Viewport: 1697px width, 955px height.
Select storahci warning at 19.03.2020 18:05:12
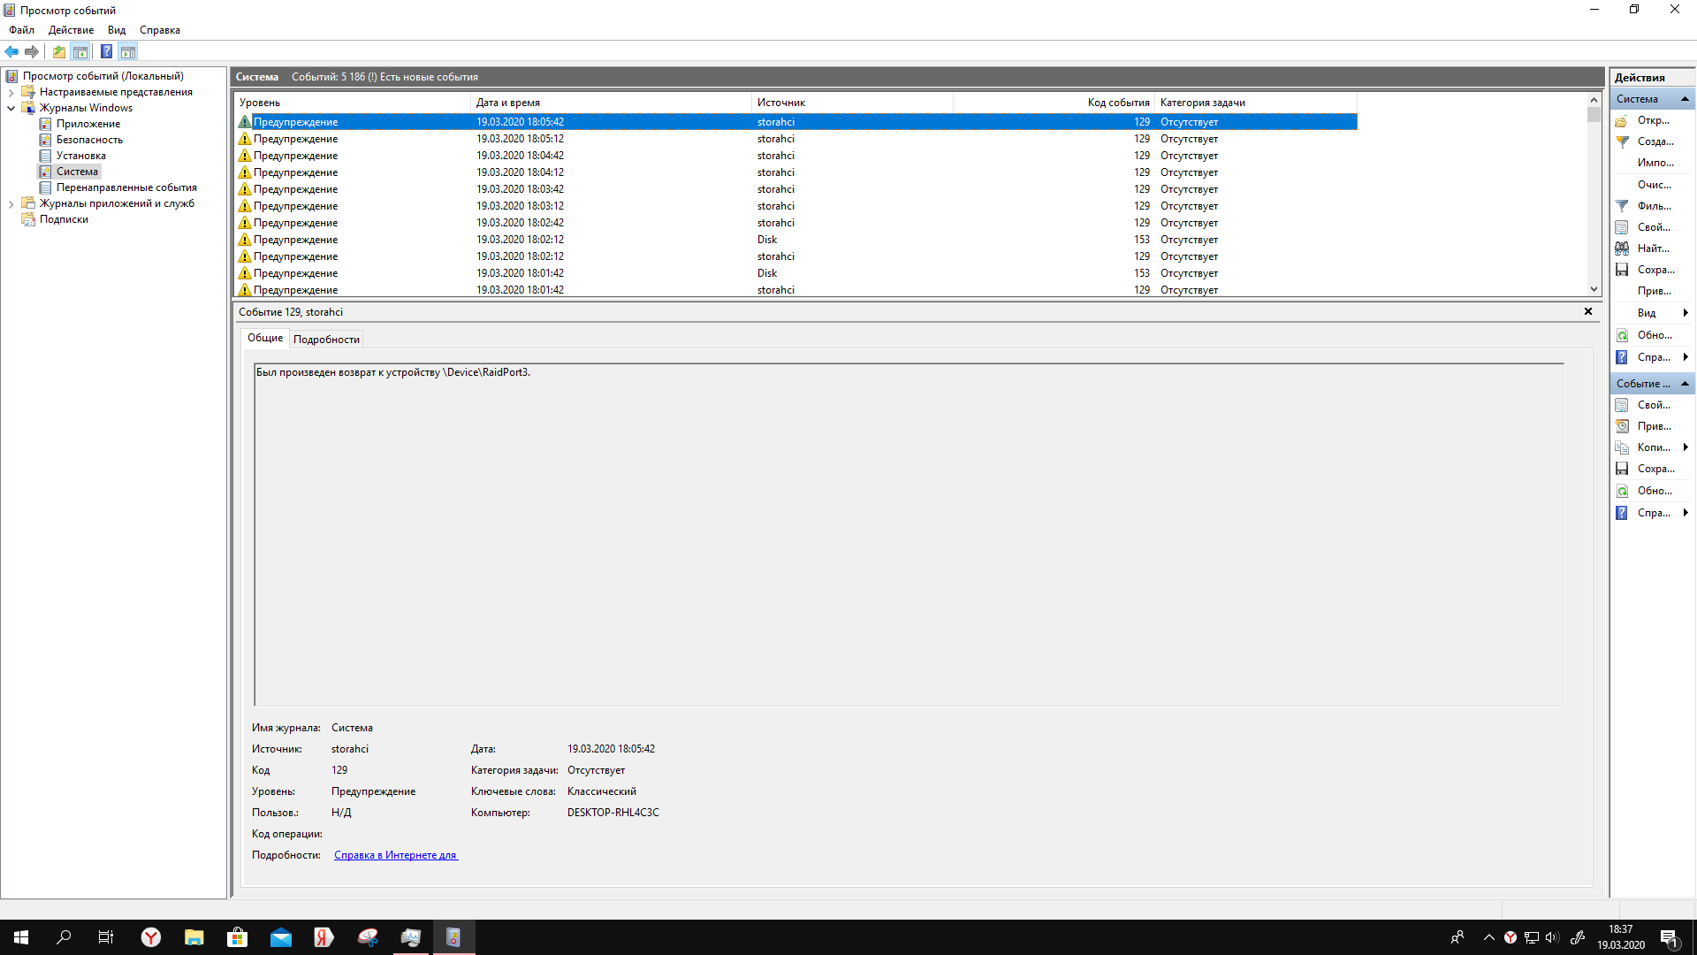tap(795, 139)
